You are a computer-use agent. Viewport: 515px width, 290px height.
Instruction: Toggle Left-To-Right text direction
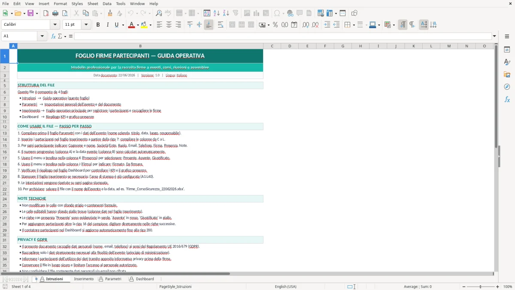(x=403, y=25)
